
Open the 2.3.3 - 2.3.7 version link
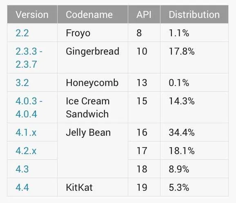[x=29, y=58]
